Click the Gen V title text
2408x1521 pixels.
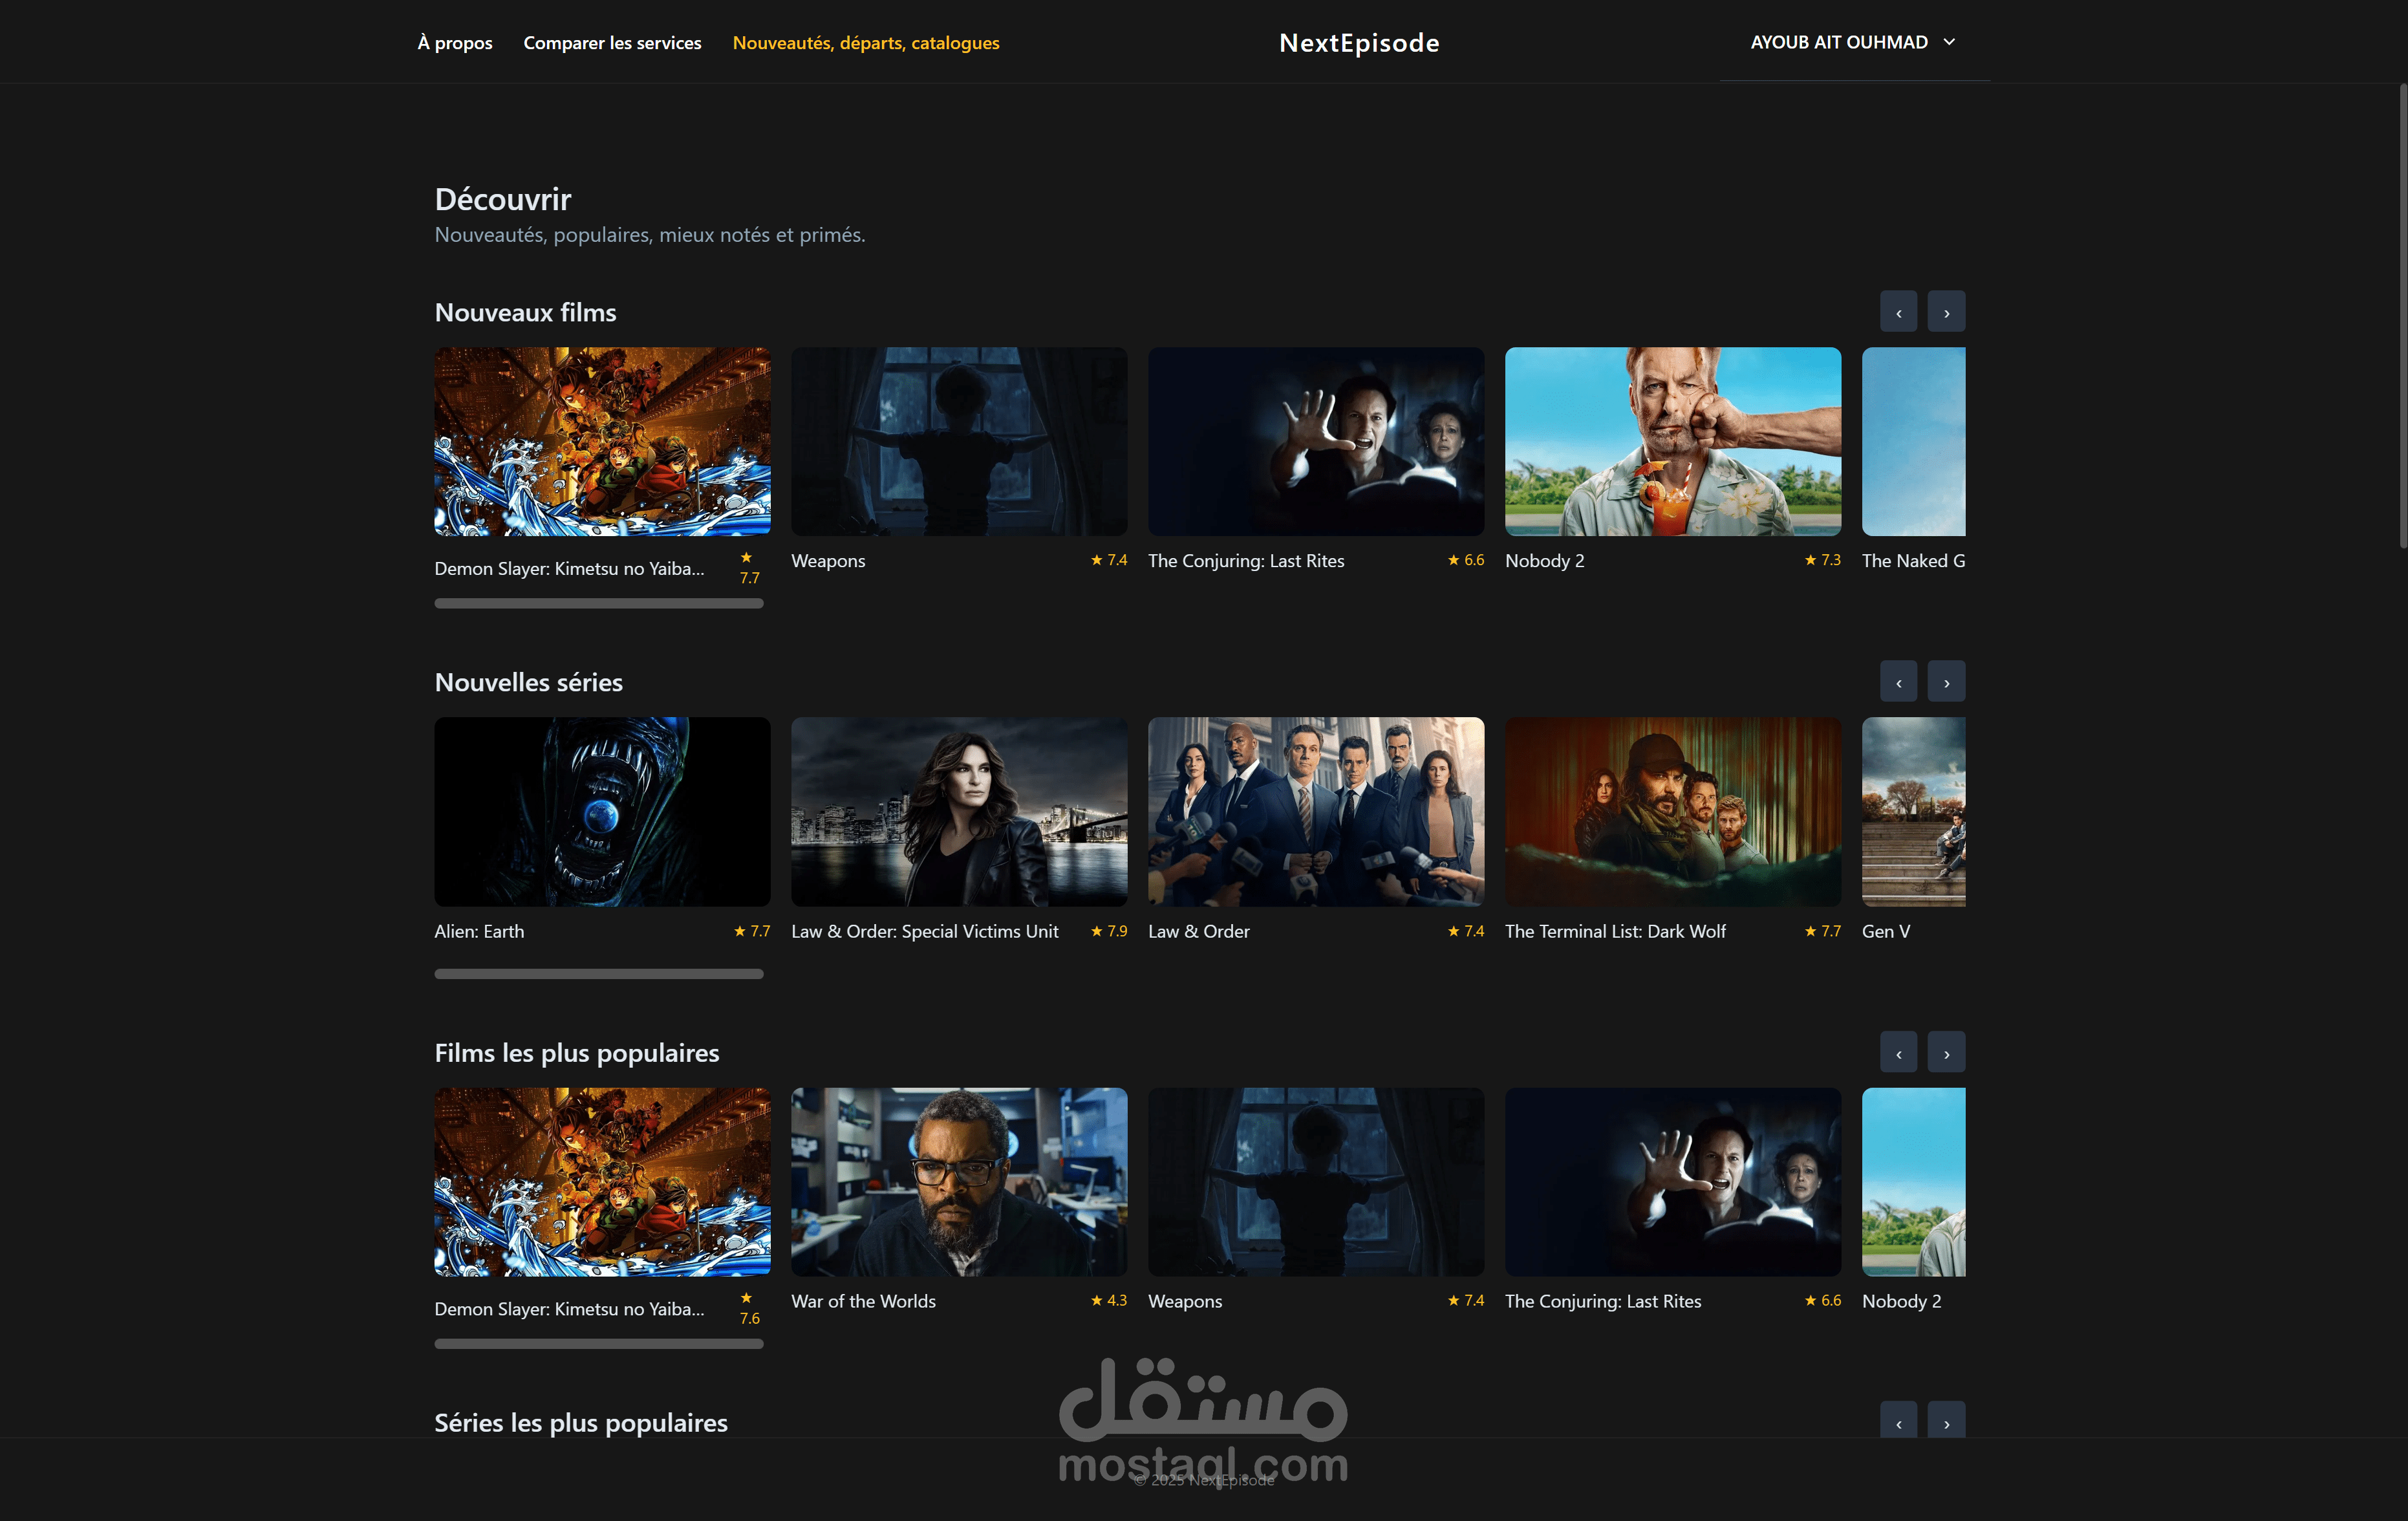(x=1885, y=931)
